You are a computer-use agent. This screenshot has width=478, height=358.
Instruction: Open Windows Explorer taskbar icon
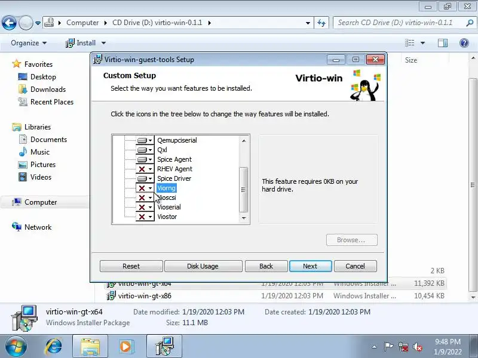coord(90,347)
